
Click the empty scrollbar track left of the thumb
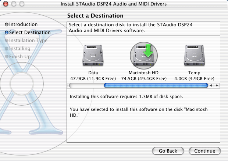tap(86, 86)
